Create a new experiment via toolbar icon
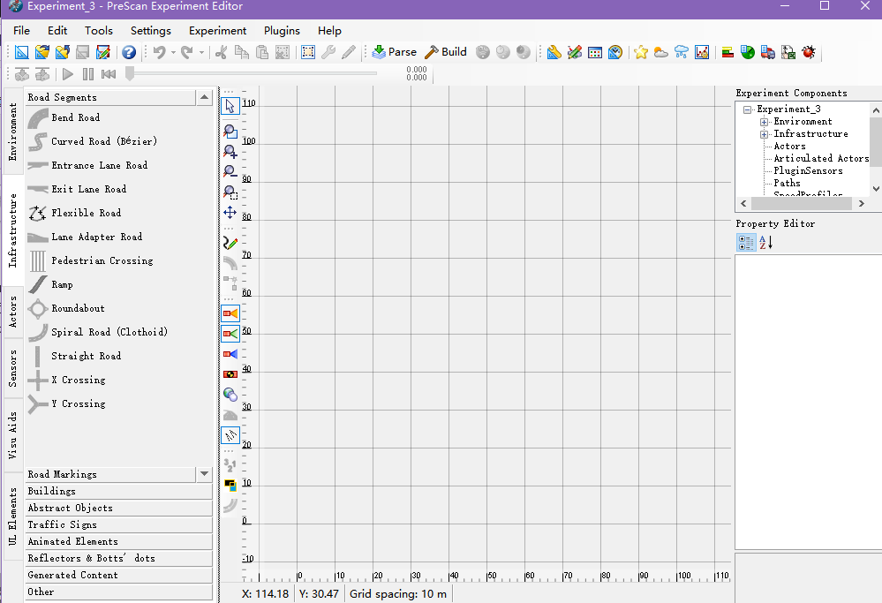This screenshot has width=882, height=603. [21, 52]
